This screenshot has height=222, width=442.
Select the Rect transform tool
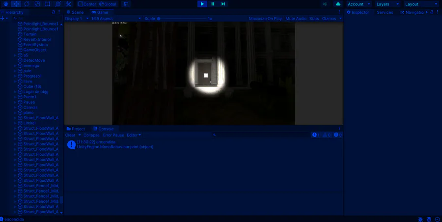[47, 4]
